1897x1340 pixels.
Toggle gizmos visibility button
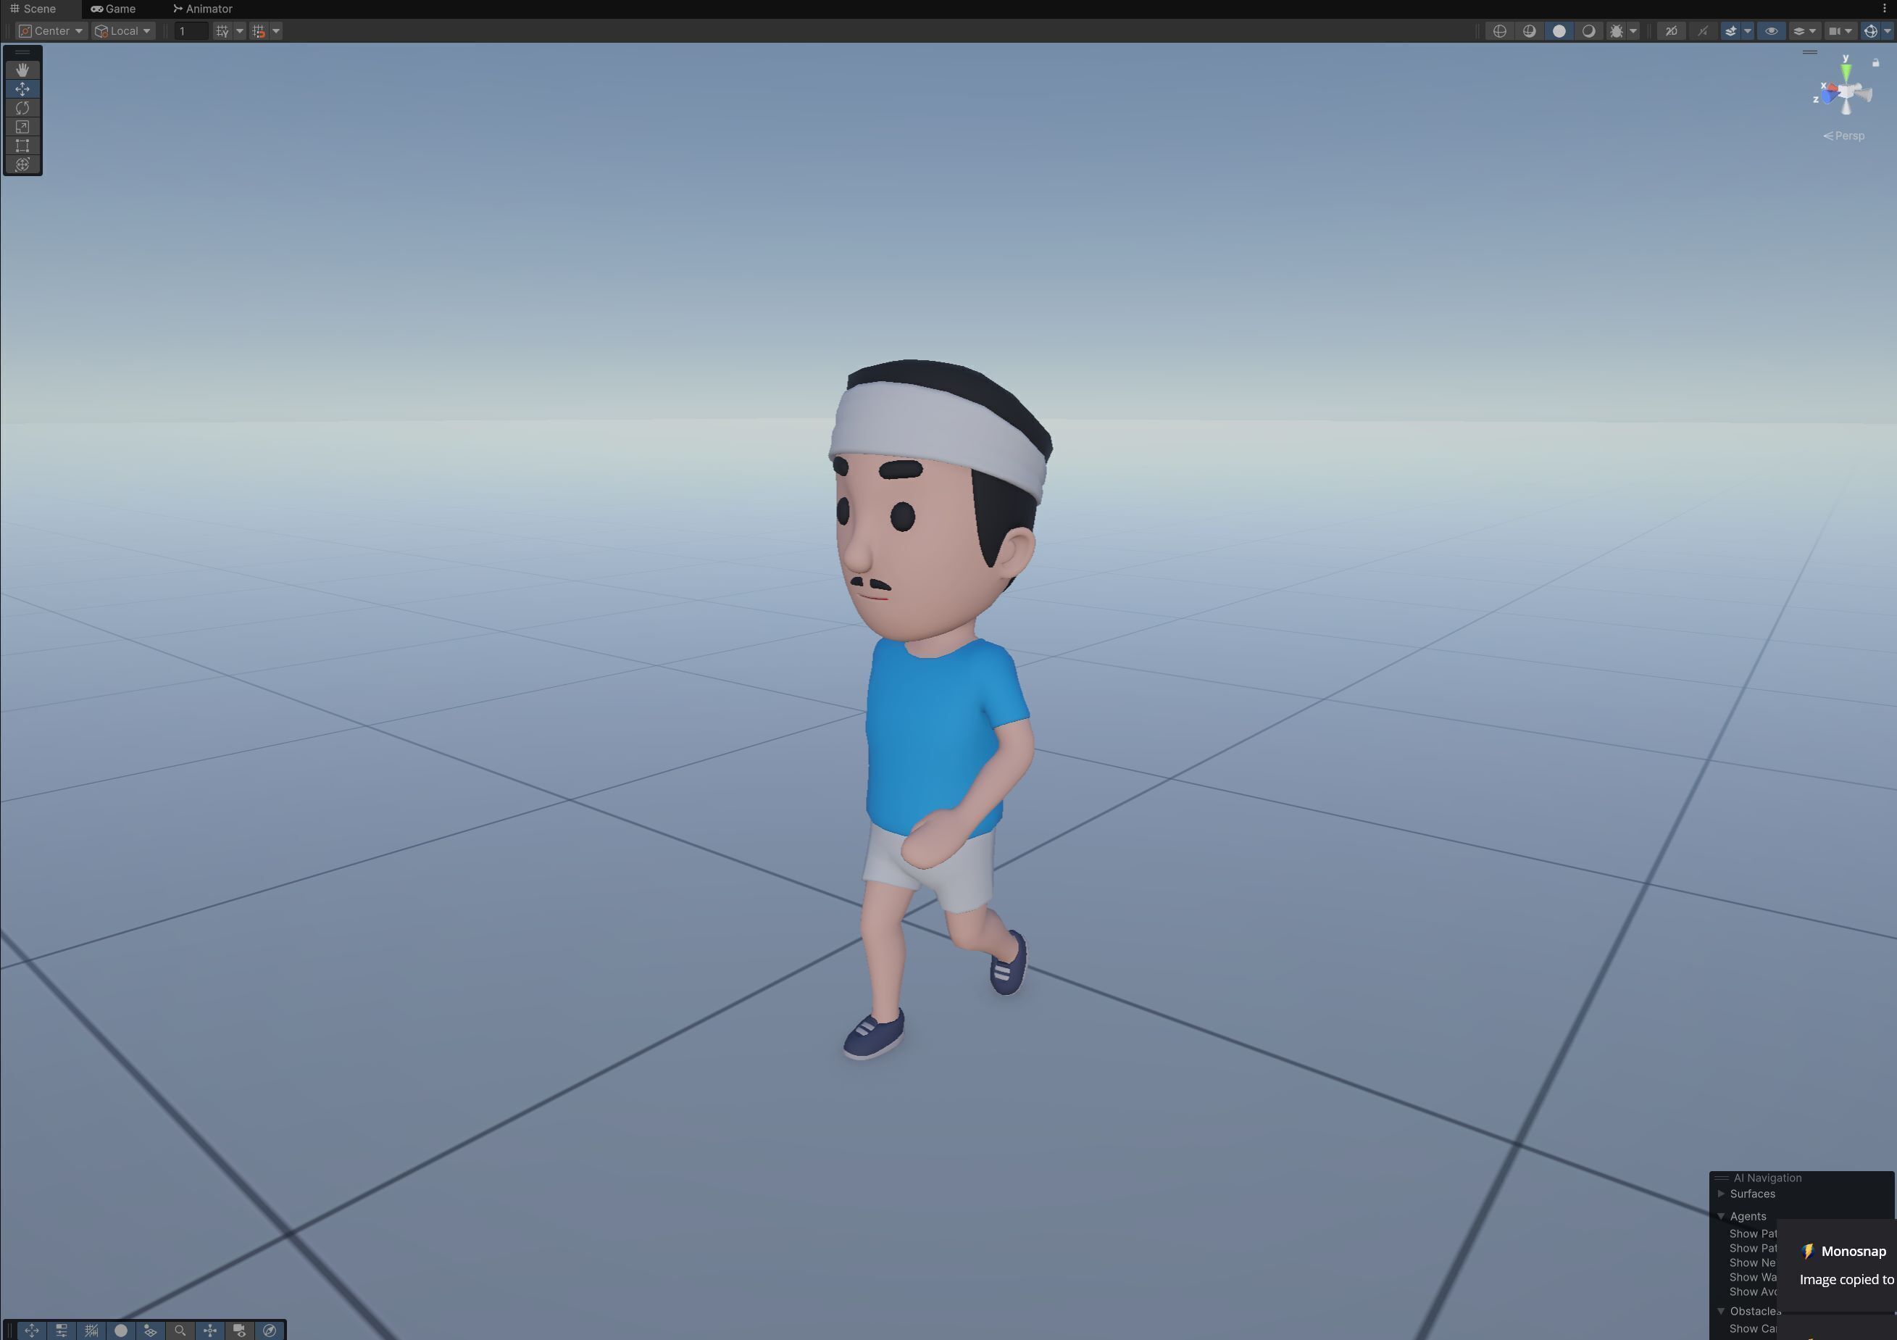coord(1871,30)
